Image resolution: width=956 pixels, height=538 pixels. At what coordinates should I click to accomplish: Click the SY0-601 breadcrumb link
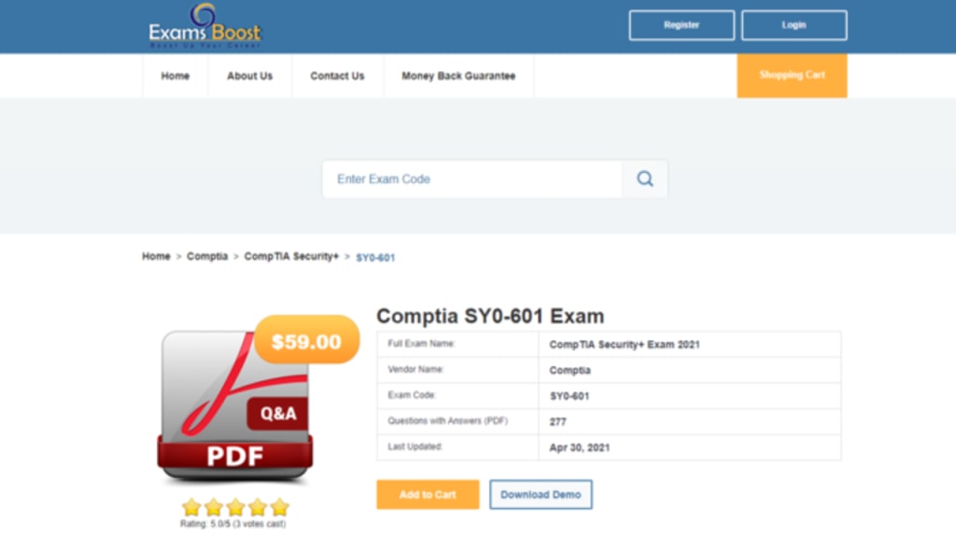coord(375,258)
